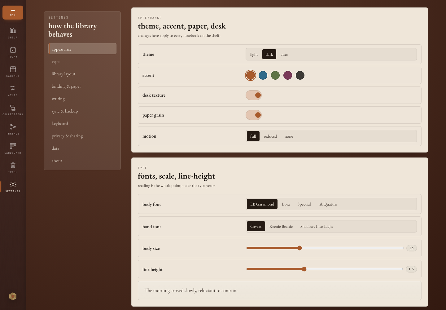Click the font preview sample sentence

[x=191, y=290]
